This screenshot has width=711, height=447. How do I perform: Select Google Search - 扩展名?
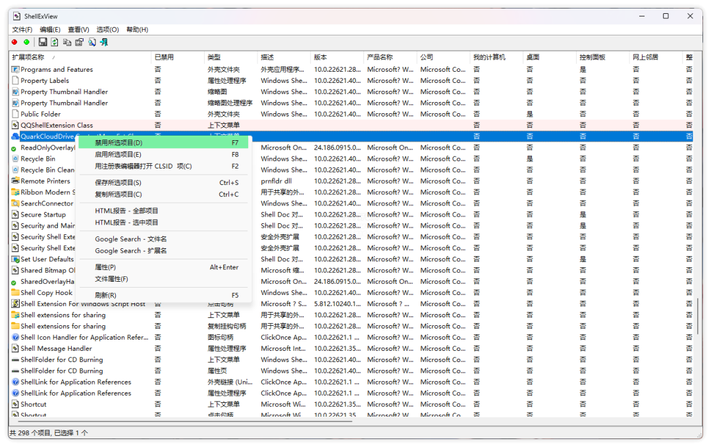pos(164,251)
